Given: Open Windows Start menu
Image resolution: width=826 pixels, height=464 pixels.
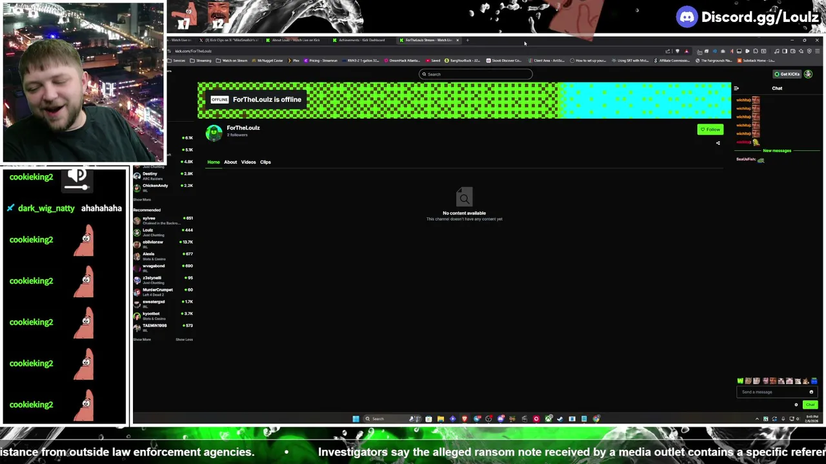Looking at the screenshot, I should 356,419.
